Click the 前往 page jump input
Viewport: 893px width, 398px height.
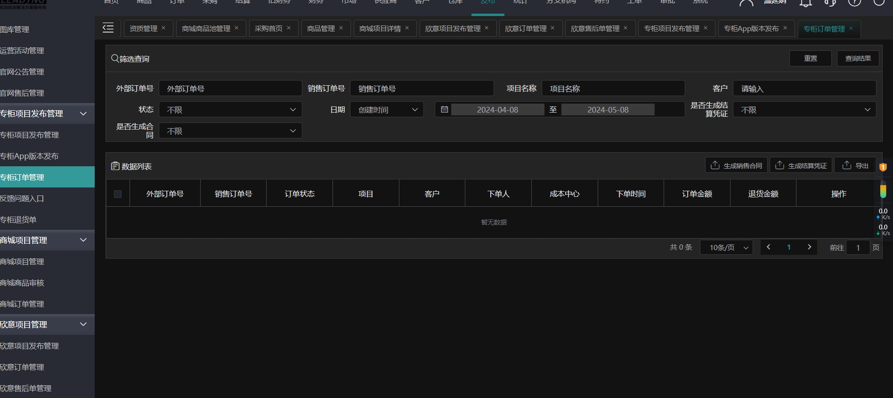tap(858, 247)
